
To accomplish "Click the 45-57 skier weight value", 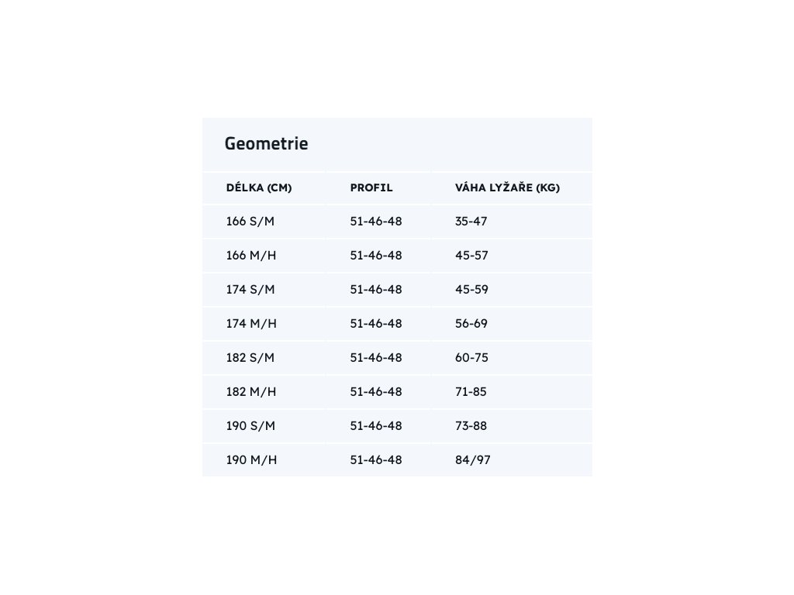I will tap(471, 256).
